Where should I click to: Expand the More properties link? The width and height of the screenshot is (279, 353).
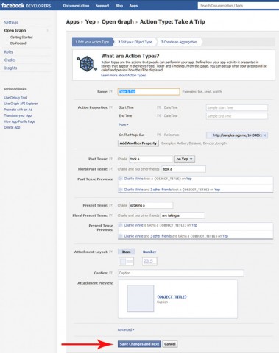coord(124,124)
